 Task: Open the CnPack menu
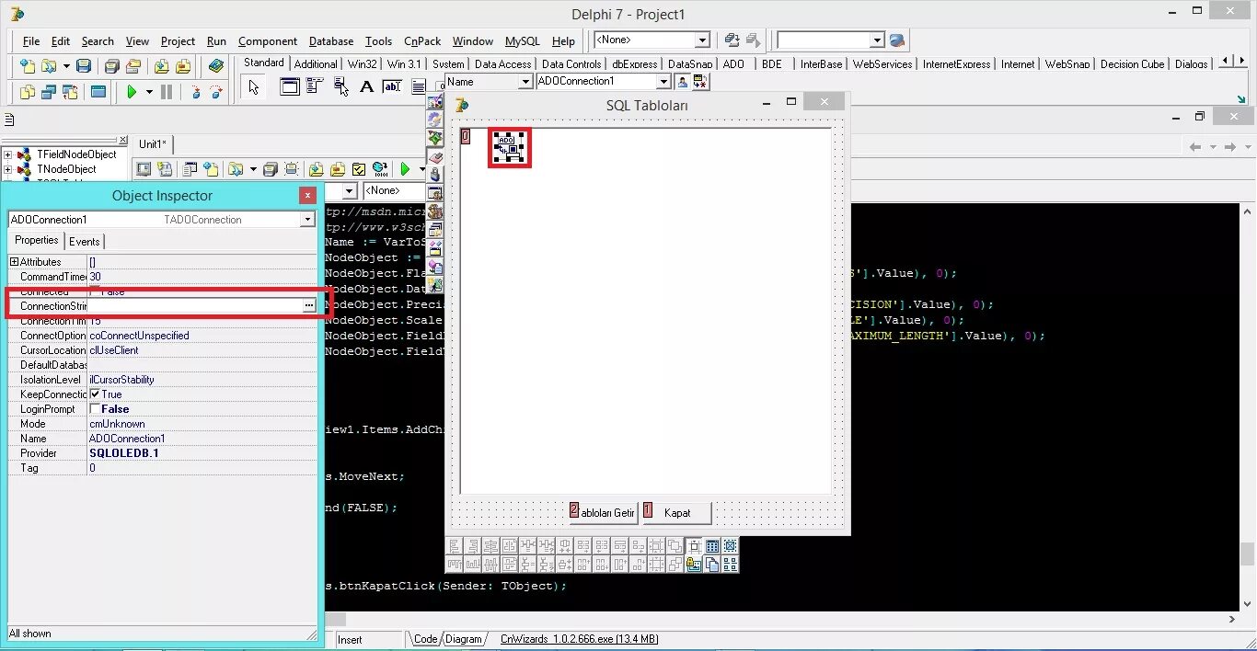[422, 41]
